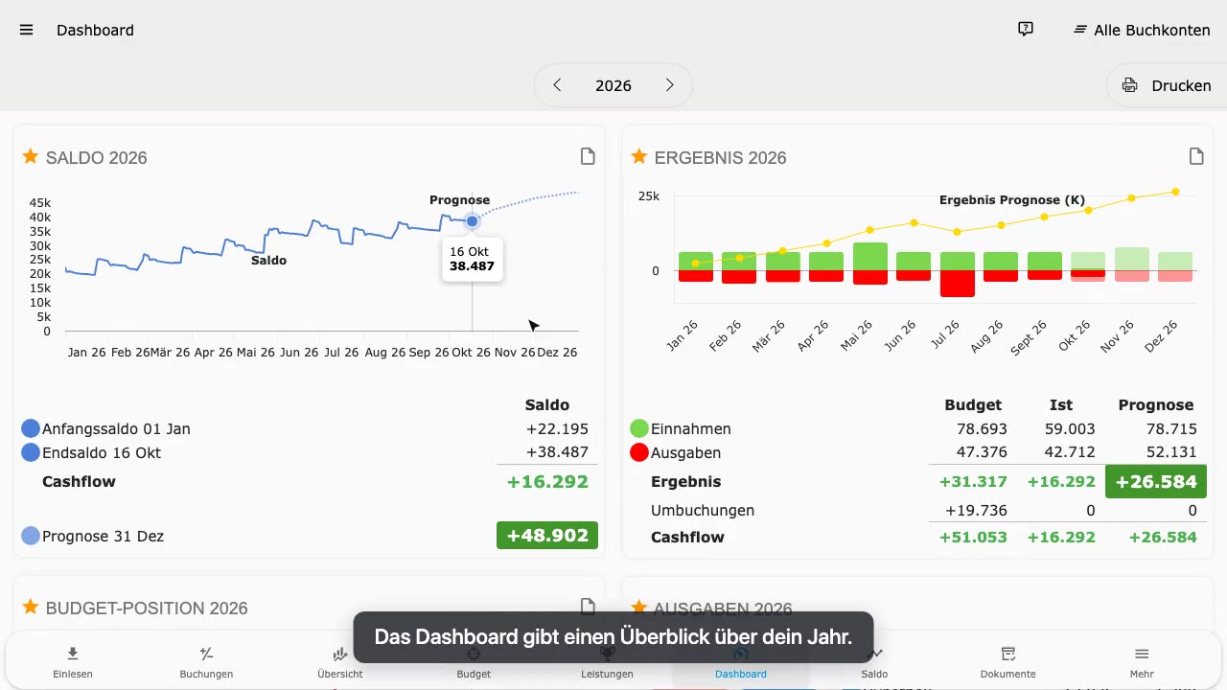Open the Dokumente icon

point(1008,654)
